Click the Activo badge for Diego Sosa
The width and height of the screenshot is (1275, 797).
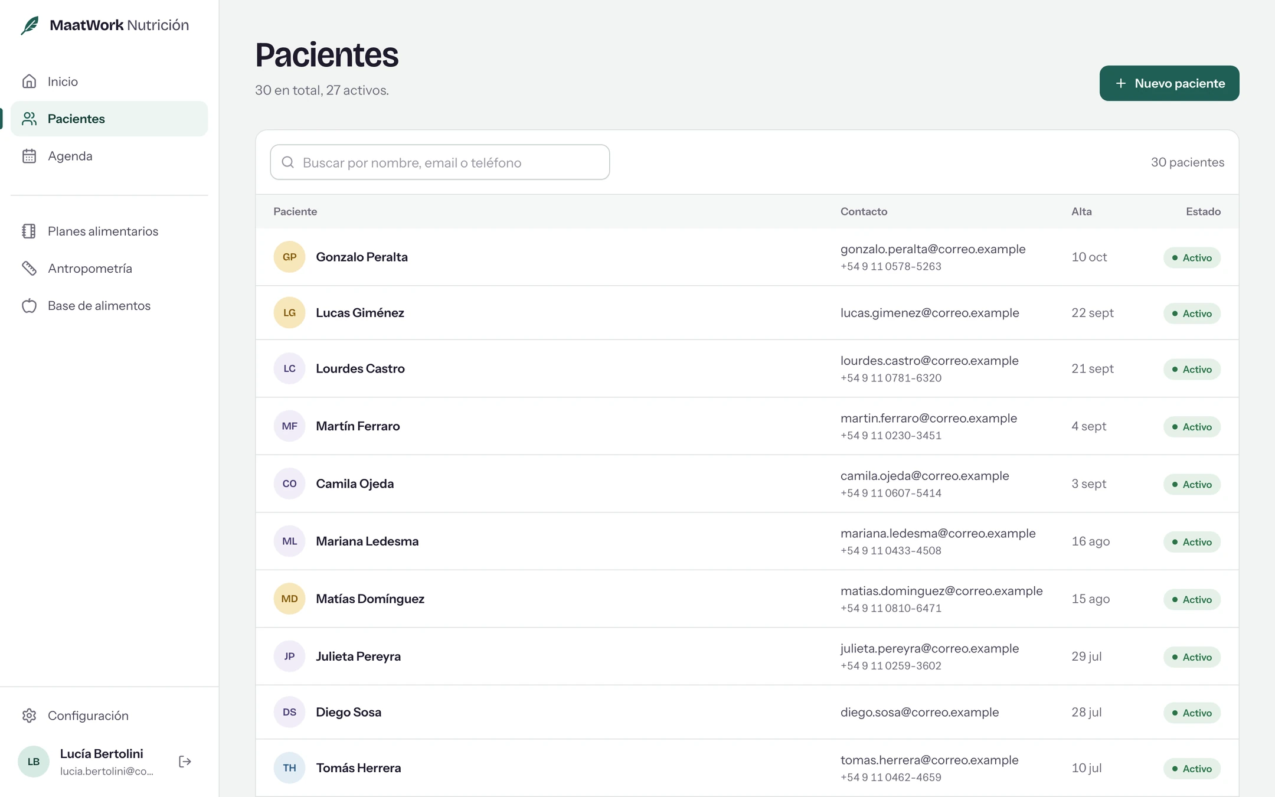[1192, 713]
